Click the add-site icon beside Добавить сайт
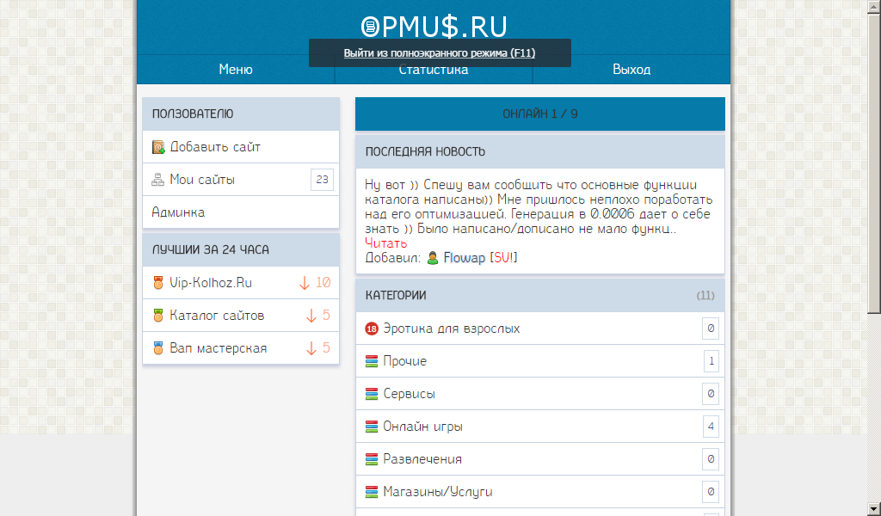 tap(158, 147)
